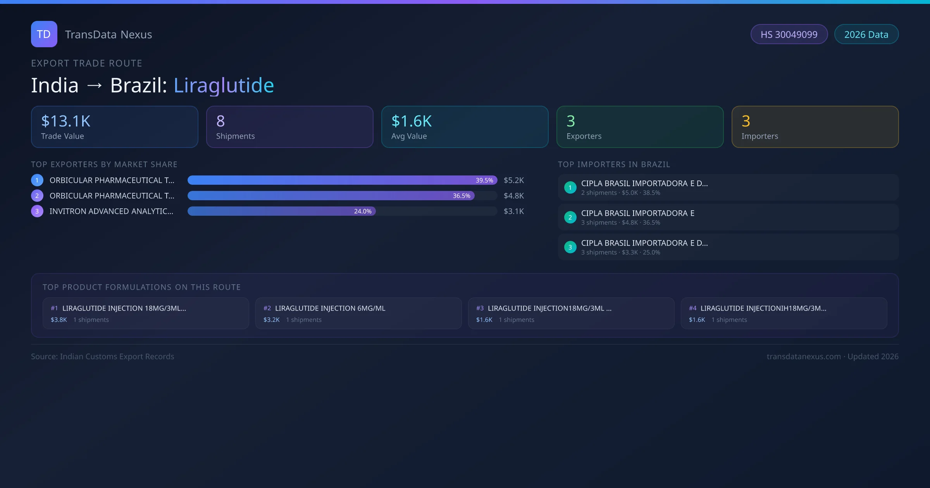The width and height of the screenshot is (930, 488).
Task: Click the HS 30049099 badge
Action: [x=789, y=34]
